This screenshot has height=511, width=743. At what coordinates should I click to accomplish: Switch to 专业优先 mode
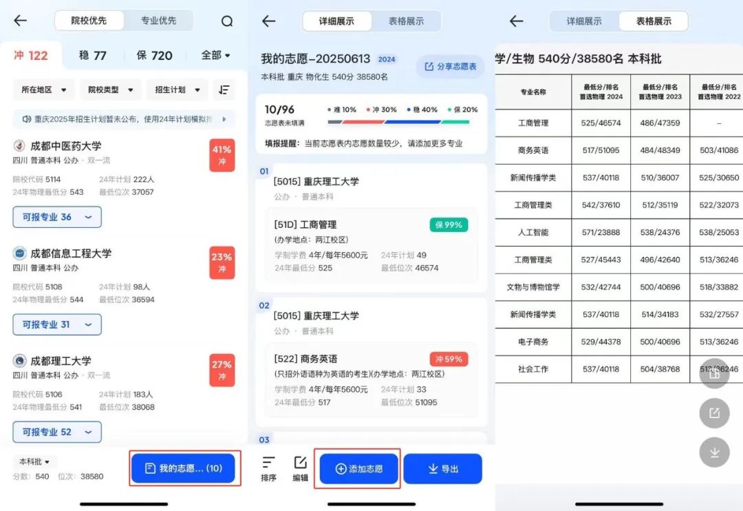(158, 21)
